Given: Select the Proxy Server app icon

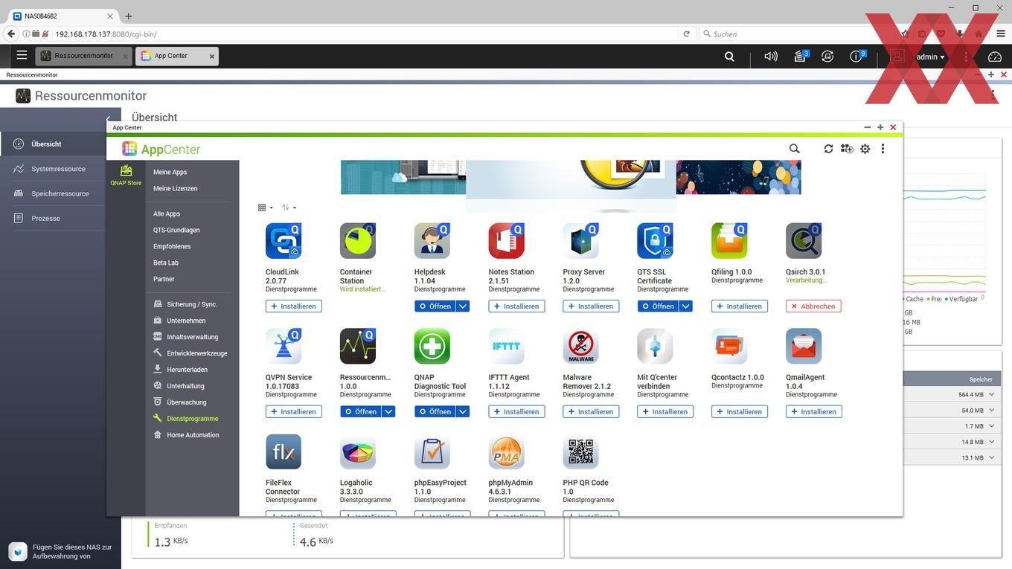Looking at the screenshot, I should coord(581,241).
